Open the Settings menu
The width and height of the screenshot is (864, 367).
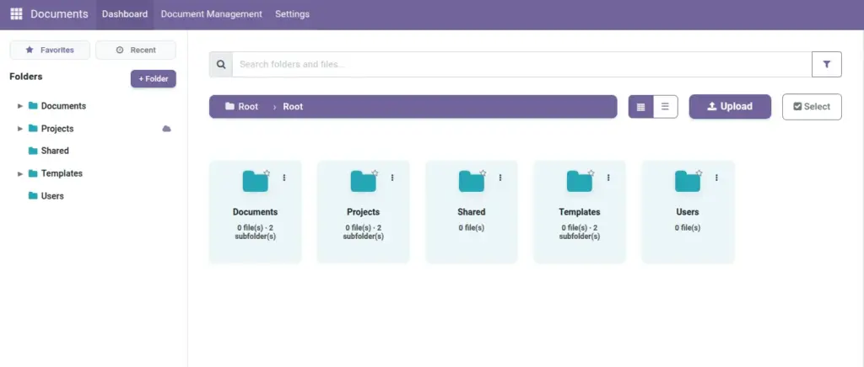[292, 14]
